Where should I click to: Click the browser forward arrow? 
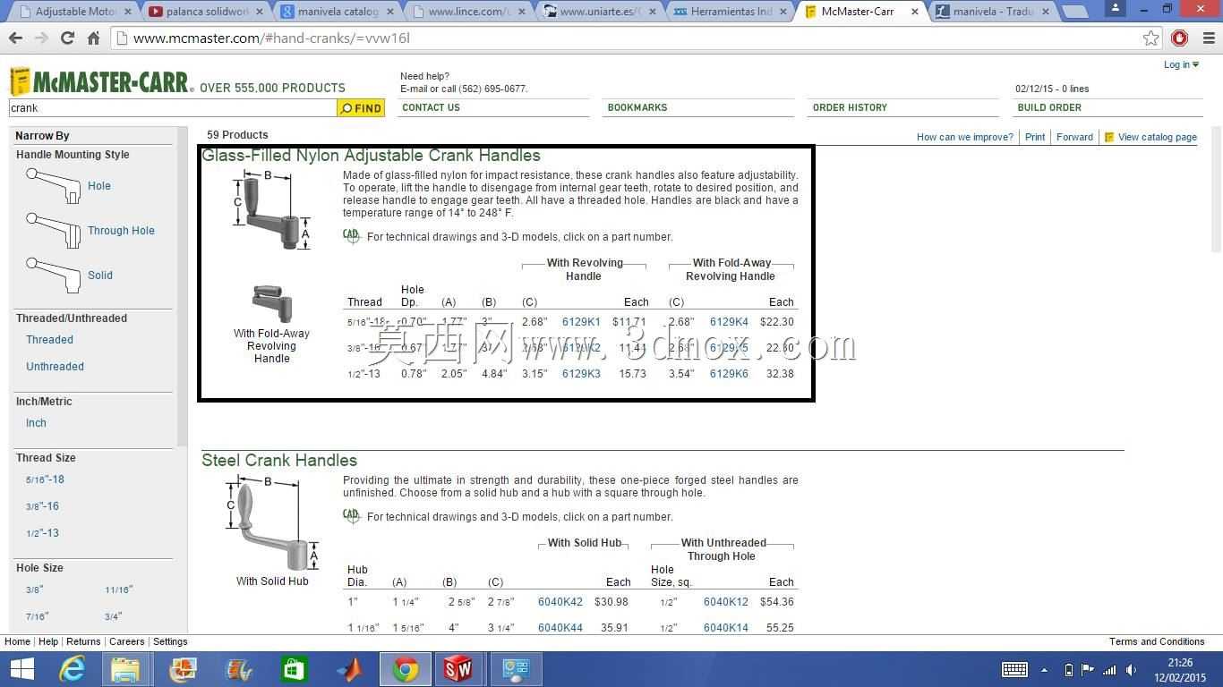click(41, 38)
